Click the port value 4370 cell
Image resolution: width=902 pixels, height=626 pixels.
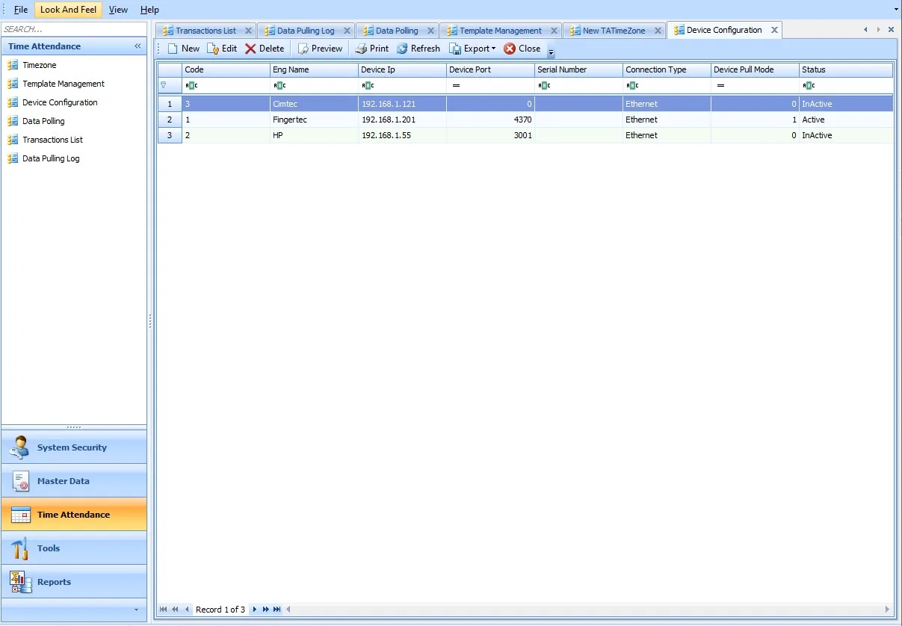point(490,120)
